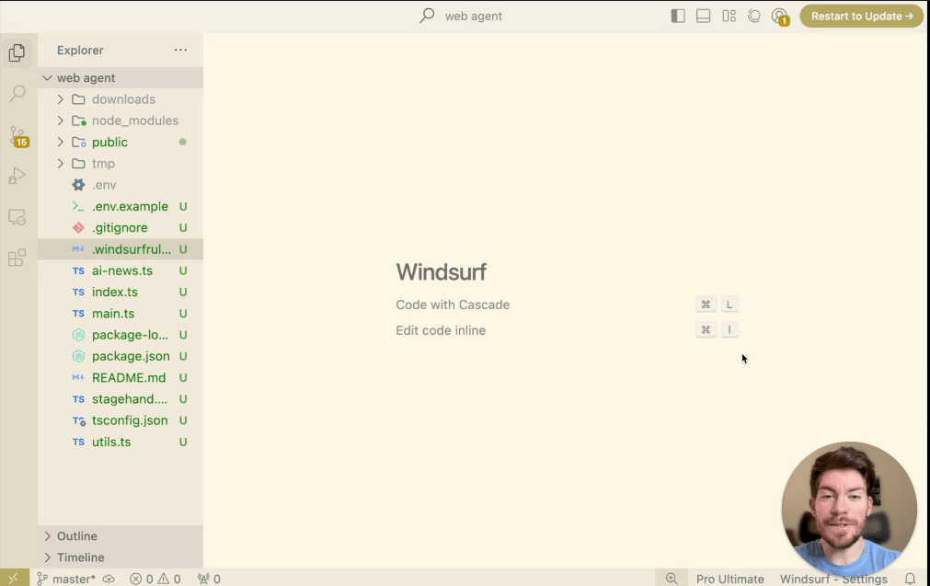Expand the Outline section

pyautogui.click(x=121, y=536)
